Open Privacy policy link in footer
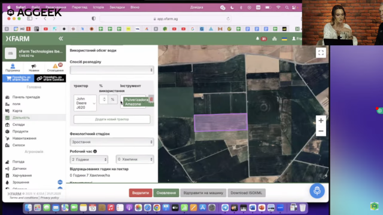The height and width of the screenshot is (215, 383). (50, 198)
